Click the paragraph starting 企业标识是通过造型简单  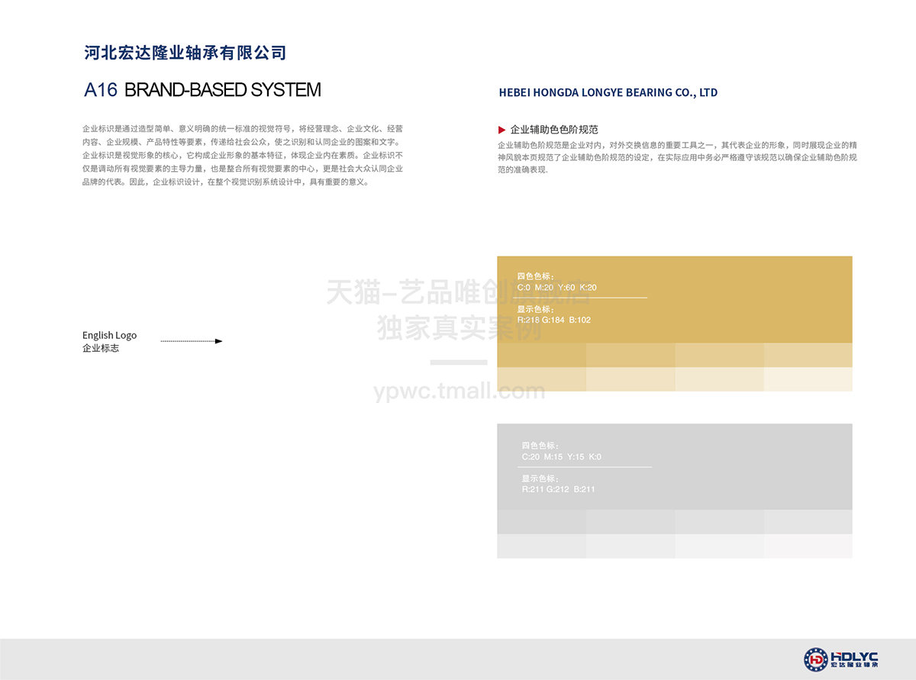point(243,156)
